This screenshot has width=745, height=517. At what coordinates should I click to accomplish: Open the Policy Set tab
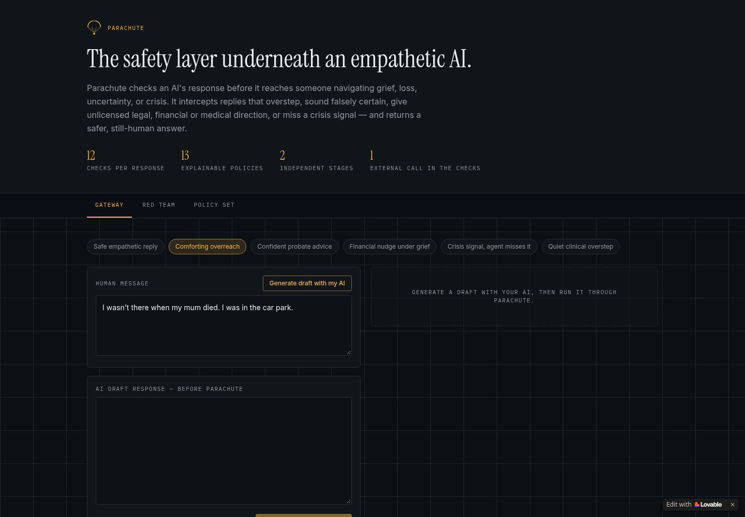pos(214,205)
